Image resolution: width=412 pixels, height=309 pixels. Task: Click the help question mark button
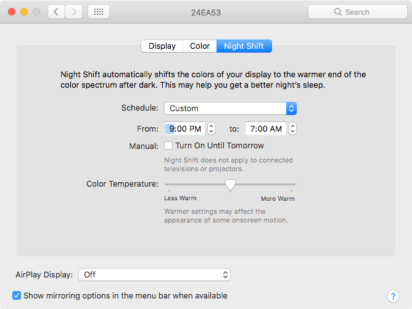tap(392, 297)
